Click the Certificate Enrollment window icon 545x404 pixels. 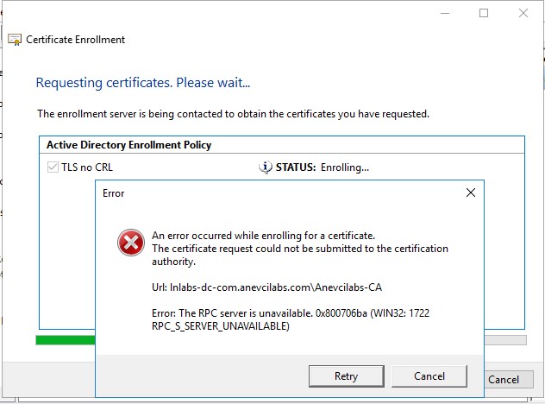[16, 40]
